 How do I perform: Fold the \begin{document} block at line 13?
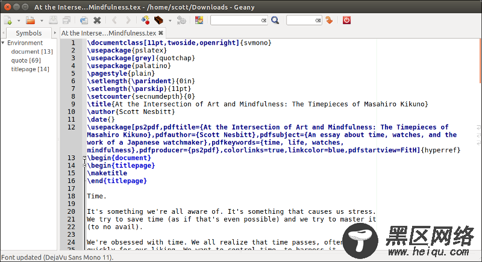pyautogui.click(x=84, y=158)
